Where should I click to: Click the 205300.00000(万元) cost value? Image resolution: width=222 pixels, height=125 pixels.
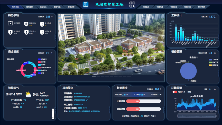(81, 97)
